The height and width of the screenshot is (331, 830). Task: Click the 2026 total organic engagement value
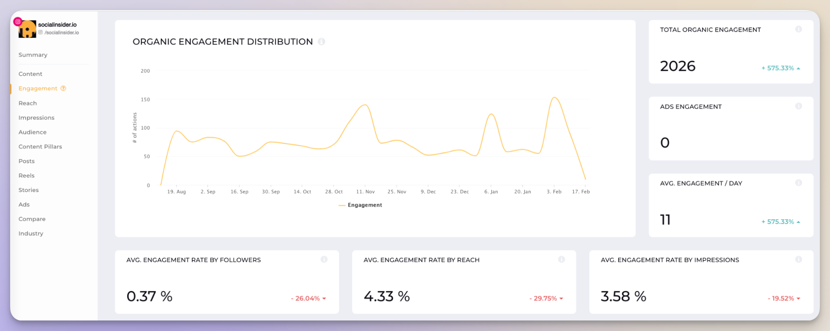[x=678, y=66]
